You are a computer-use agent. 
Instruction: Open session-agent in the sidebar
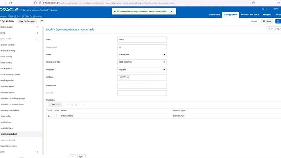point(7,86)
